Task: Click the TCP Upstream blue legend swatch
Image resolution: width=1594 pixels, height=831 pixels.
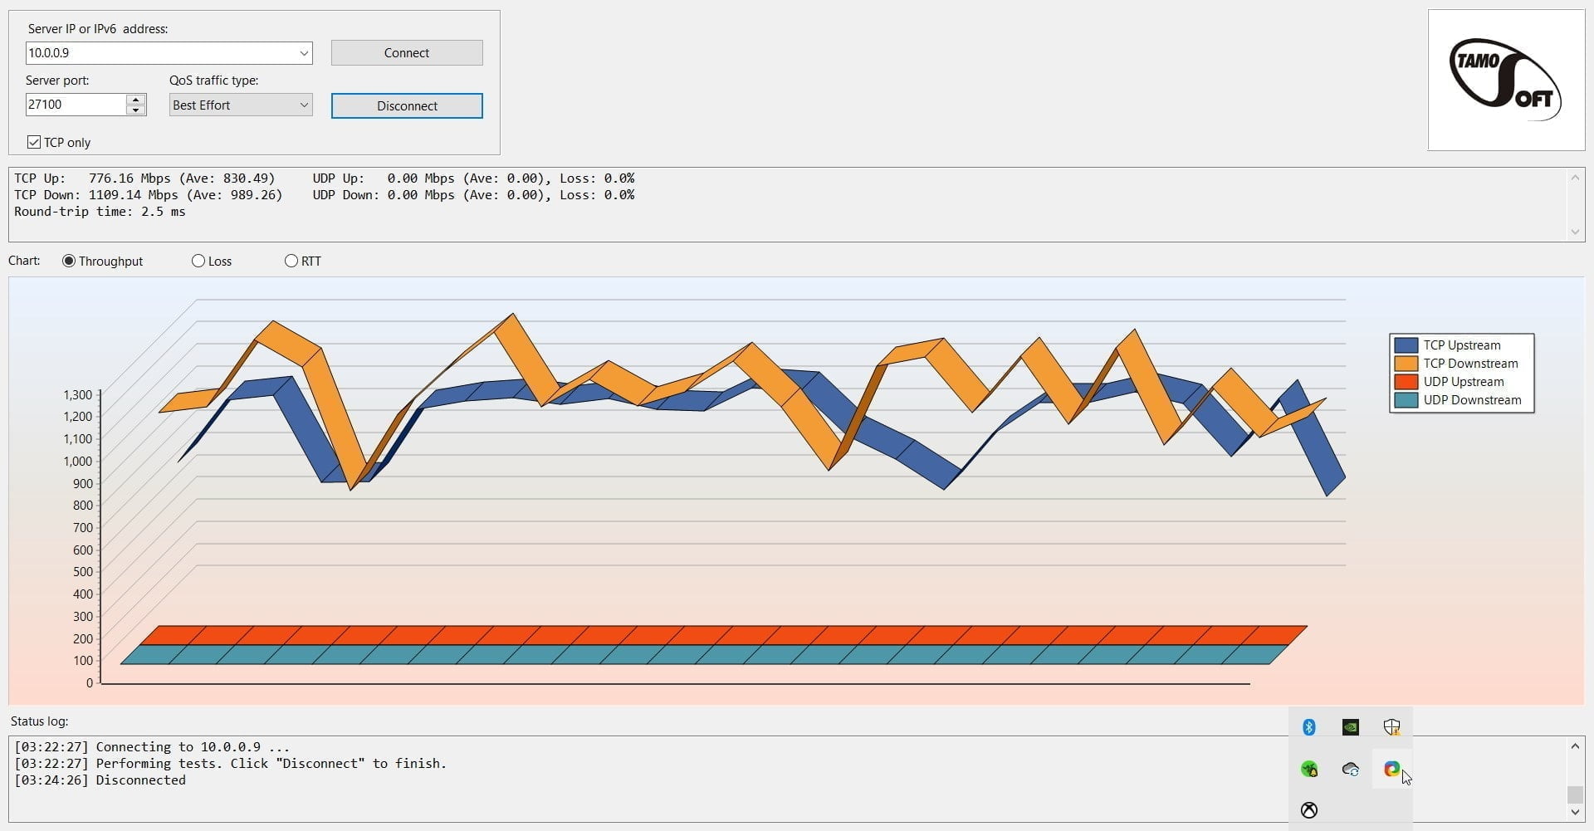Action: [1406, 345]
